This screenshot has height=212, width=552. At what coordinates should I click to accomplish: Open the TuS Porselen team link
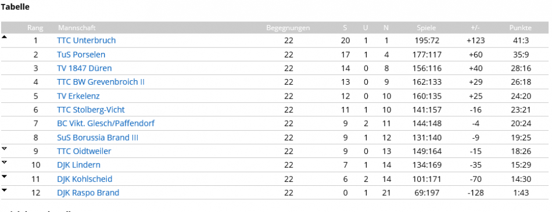pos(81,55)
